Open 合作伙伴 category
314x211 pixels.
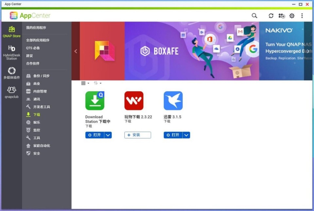33,64
